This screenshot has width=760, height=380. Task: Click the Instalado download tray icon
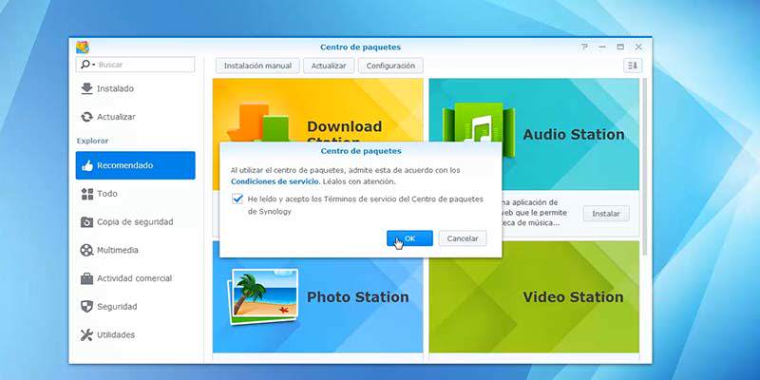(x=86, y=88)
